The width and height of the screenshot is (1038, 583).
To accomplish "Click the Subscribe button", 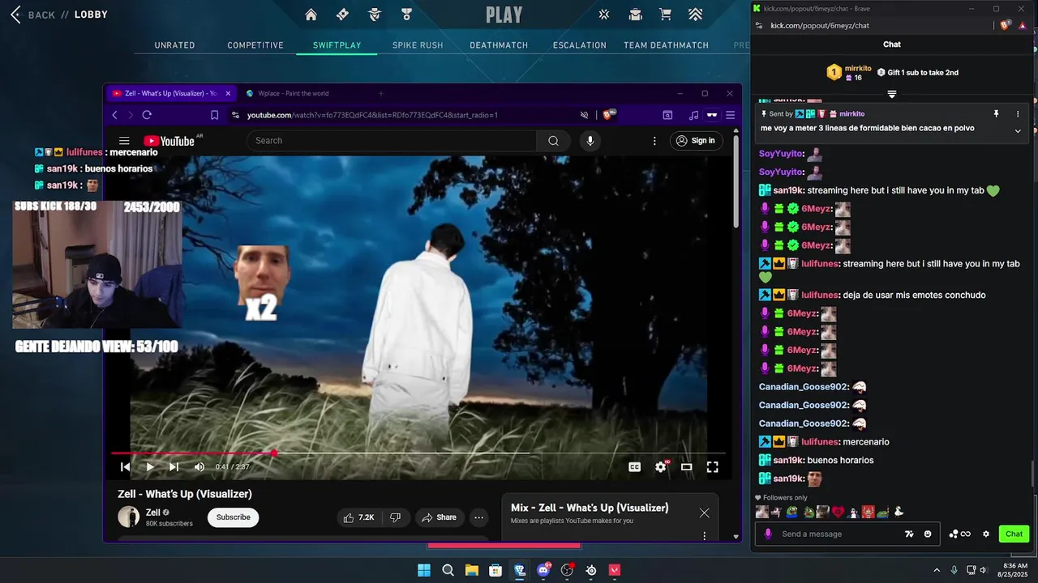I will click(233, 517).
